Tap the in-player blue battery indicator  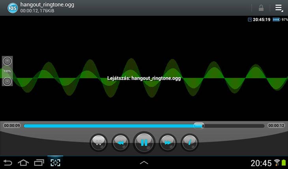(277, 19)
